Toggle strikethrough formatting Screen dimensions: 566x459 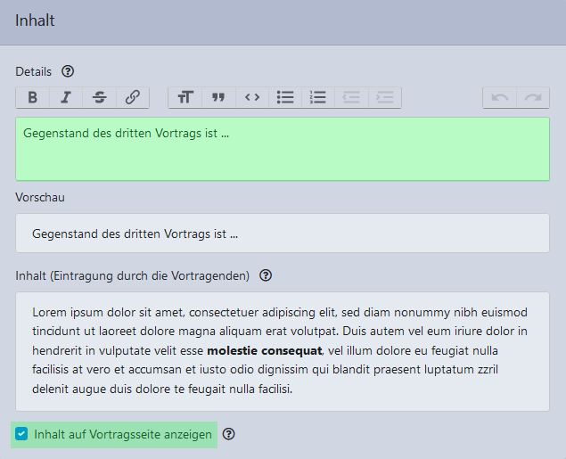click(x=99, y=97)
